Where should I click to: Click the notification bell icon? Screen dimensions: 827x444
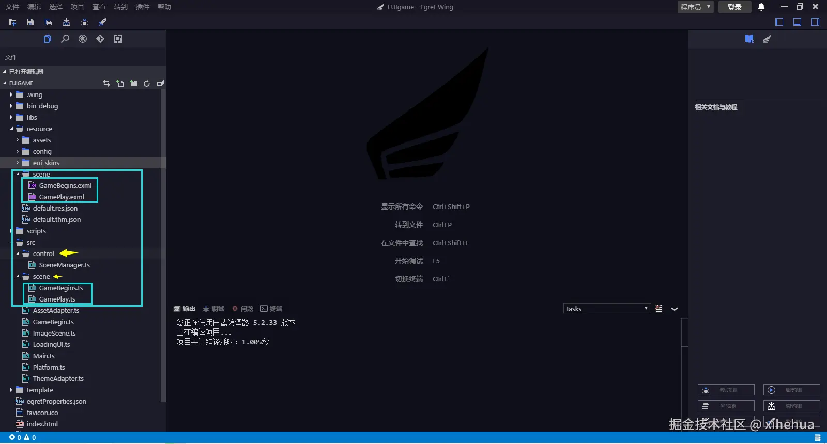coord(761,7)
